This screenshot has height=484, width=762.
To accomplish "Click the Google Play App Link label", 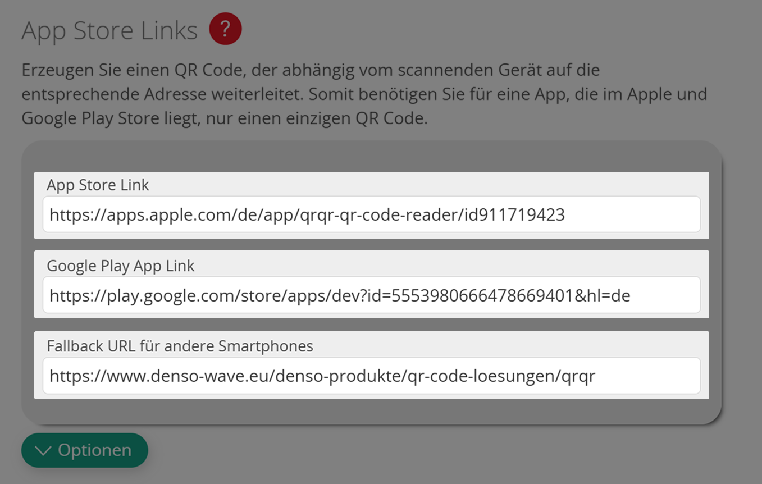I will click(x=120, y=265).
